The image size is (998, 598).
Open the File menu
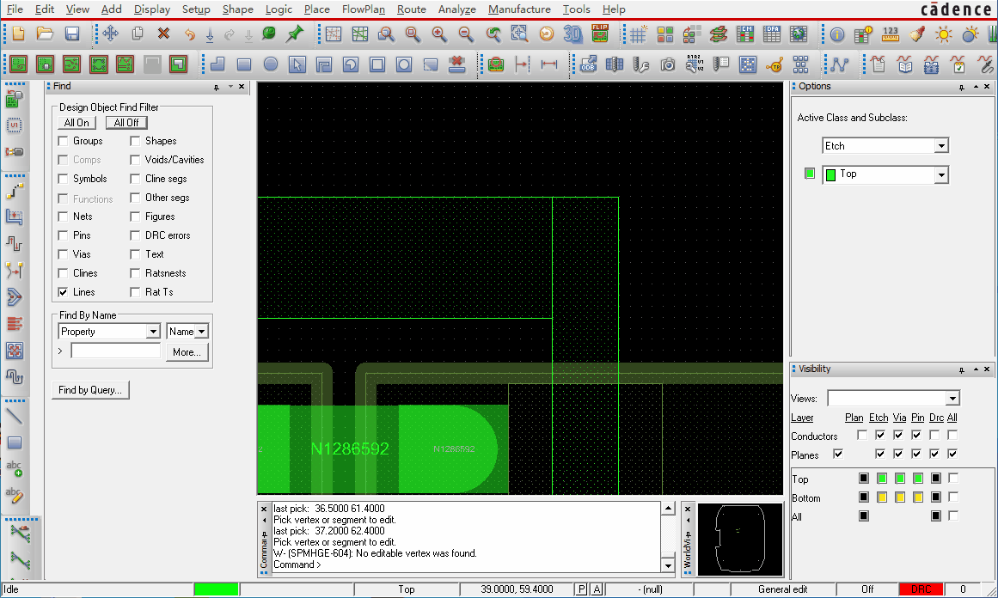pyautogui.click(x=15, y=9)
